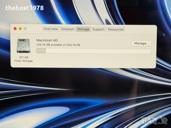Click the Manage... button

[141, 43]
